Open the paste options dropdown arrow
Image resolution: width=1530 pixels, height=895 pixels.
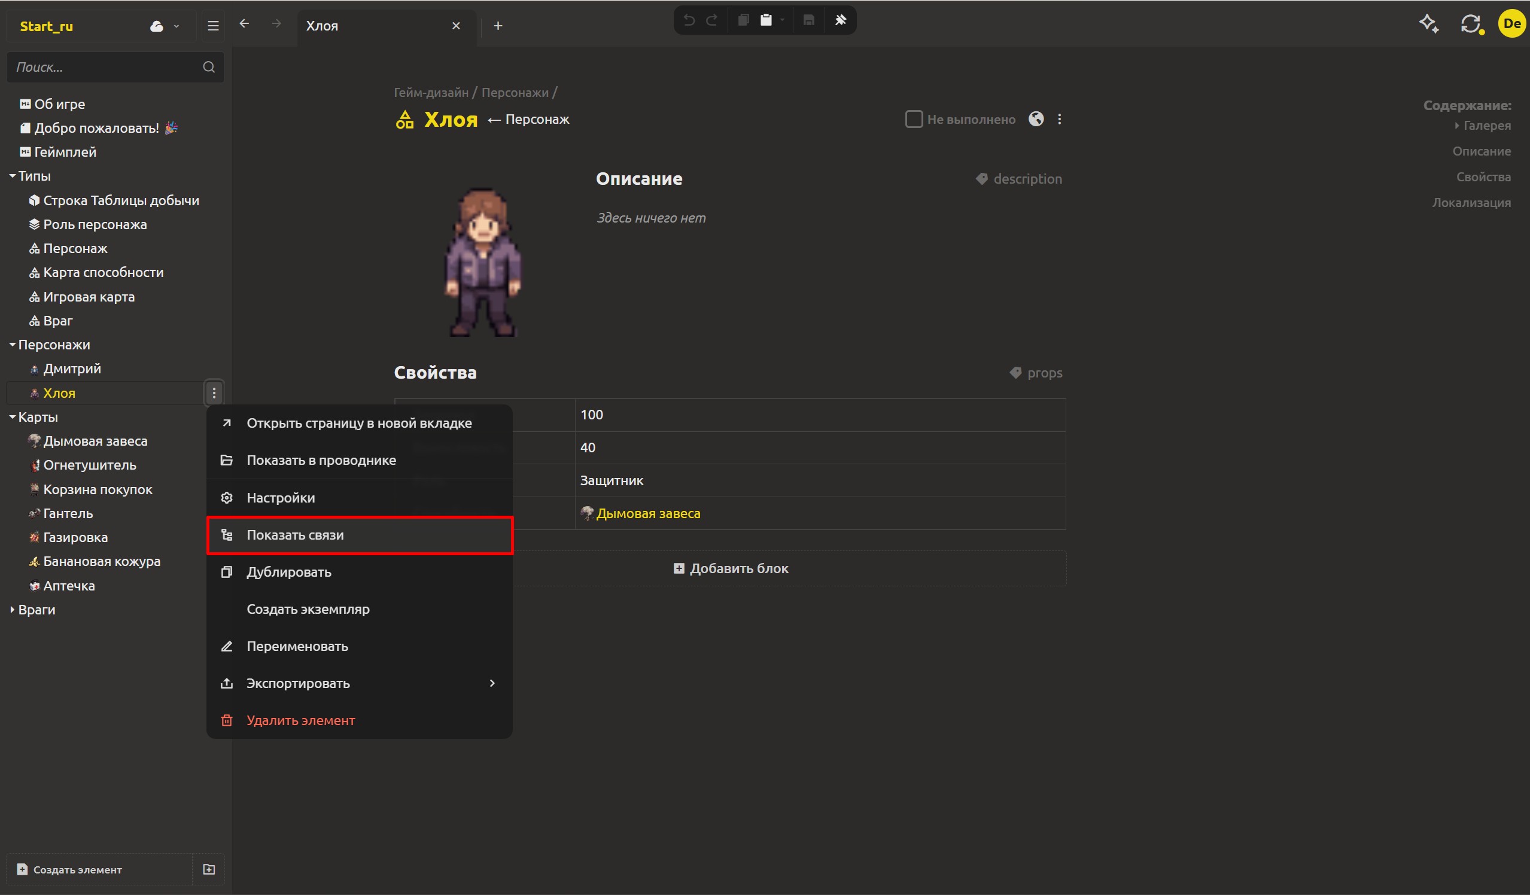(x=782, y=20)
